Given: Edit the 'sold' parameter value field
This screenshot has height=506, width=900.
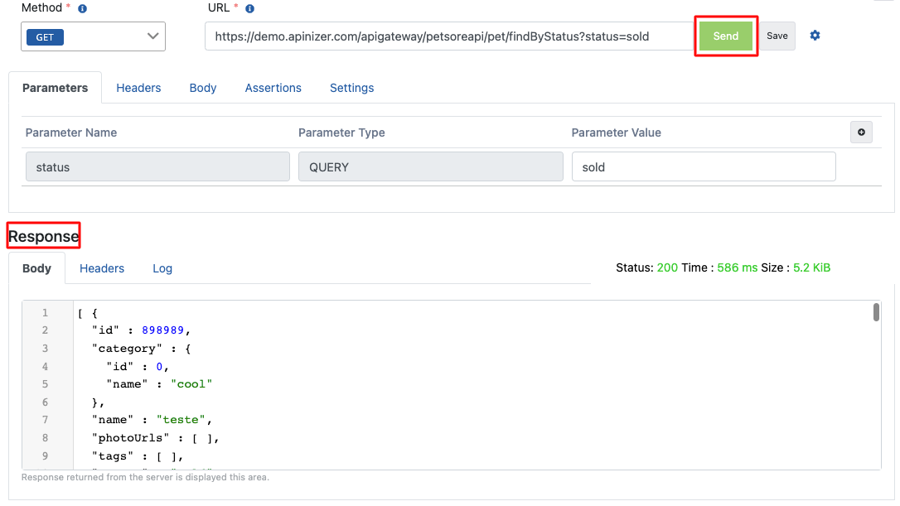Looking at the screenshot, I should coord(703,167).
